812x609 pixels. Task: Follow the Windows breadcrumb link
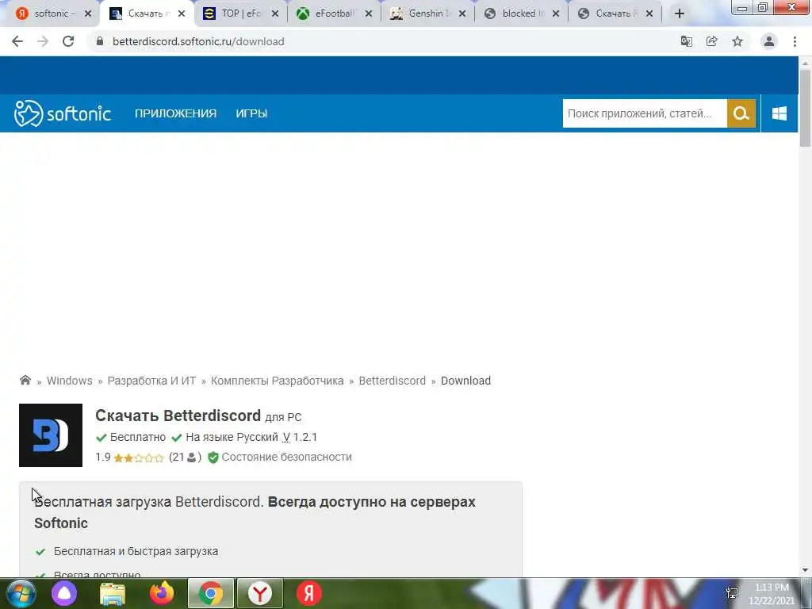click(x=70, y=381)
